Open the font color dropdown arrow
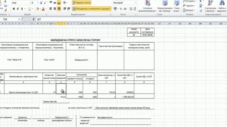Image resolution: width=227 pixels, height=127 pixels. [46, 9]
